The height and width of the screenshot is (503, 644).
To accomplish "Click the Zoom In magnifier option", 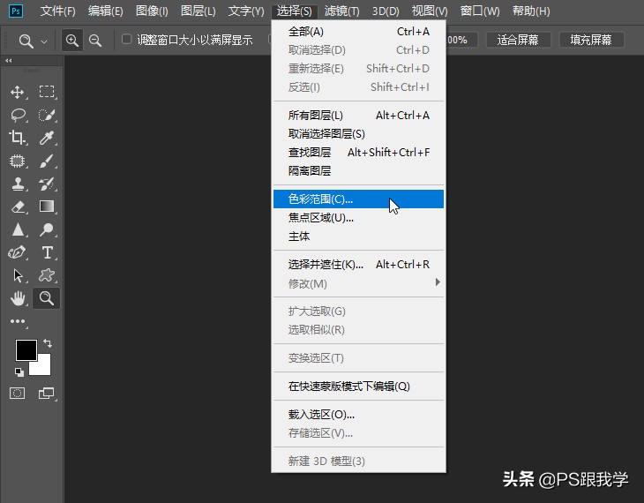I will click(72, 41).
